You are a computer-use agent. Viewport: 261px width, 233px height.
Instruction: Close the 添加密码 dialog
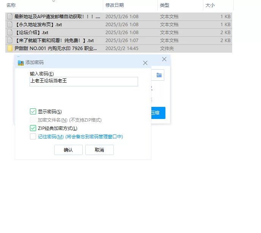(x=145, y=63)
